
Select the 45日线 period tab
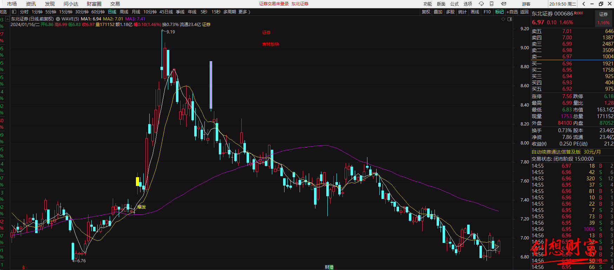pyautogui.click(x=166, y=12)
